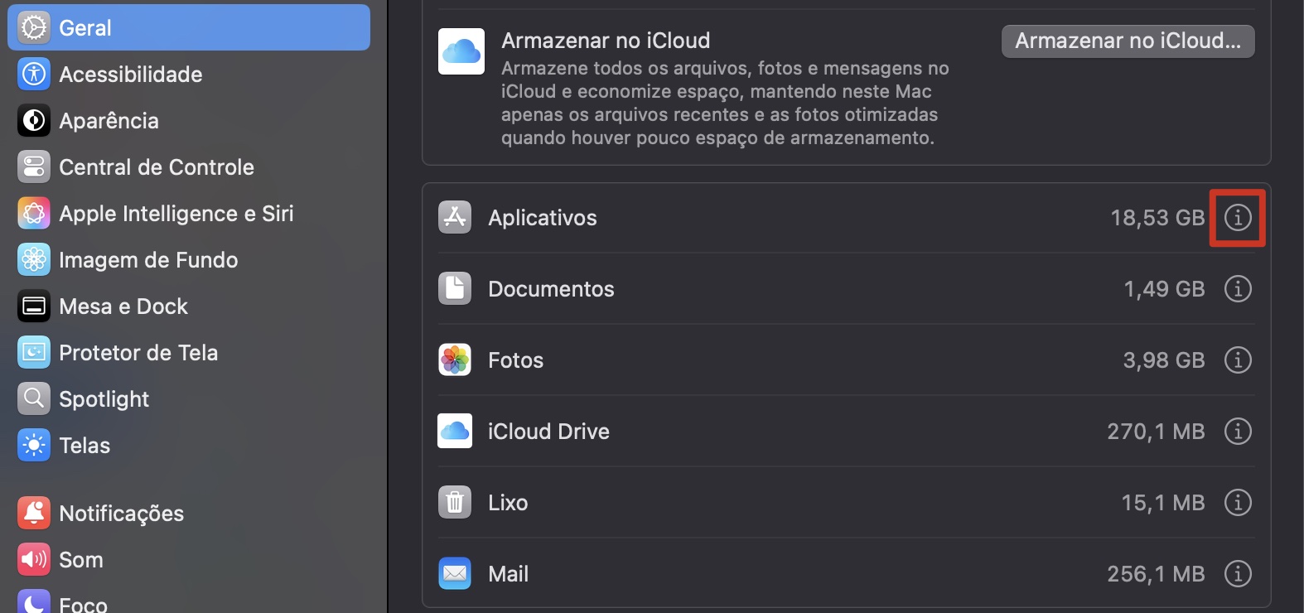Go to Notificações settings
The image size is (1304, 613).
coord(189,513)
